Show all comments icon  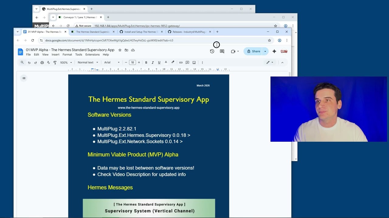222,51
